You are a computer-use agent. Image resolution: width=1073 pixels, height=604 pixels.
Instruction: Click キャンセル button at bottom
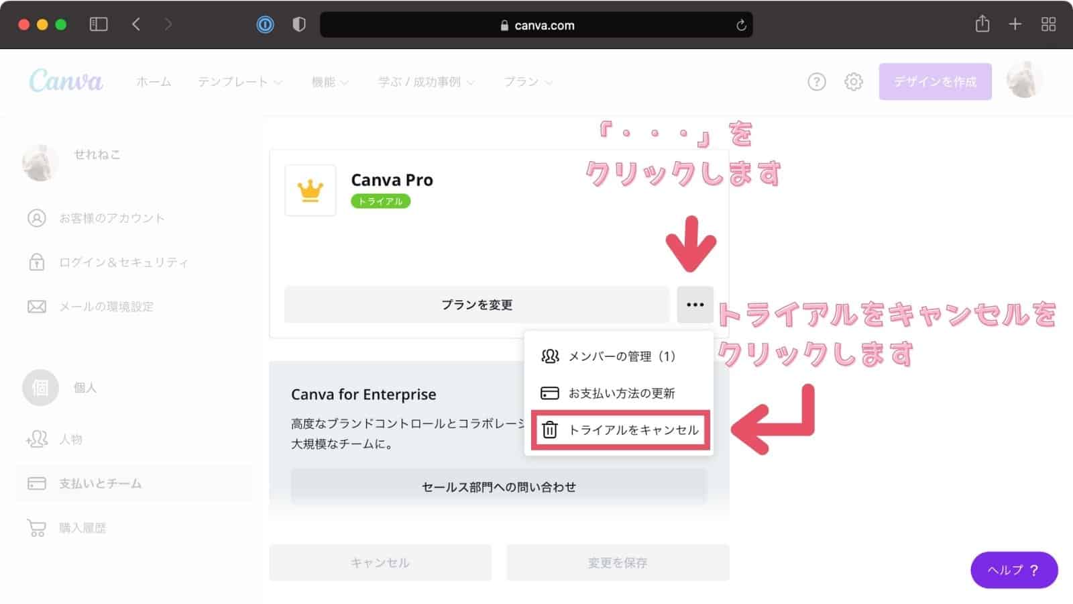pyautogui.click(x=380, y=562)
